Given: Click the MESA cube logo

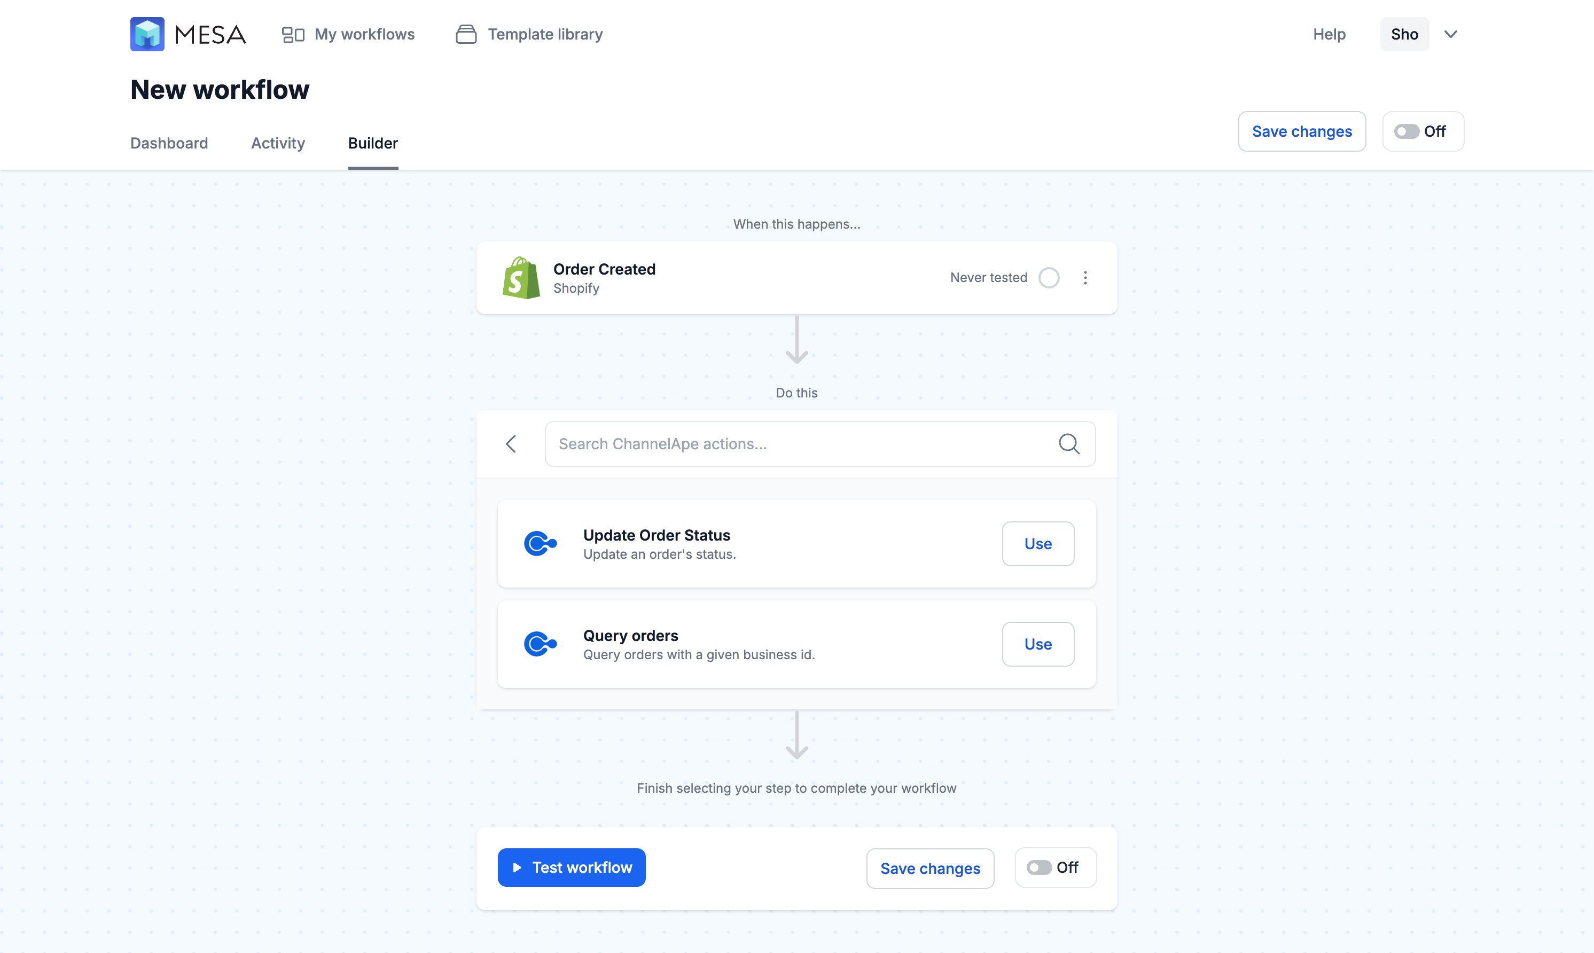Looking at the screenshot, I should tap(147, 34).
